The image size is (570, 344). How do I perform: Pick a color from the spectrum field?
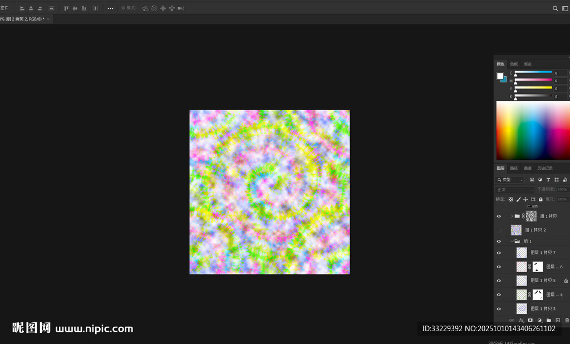tap(533, 130)
